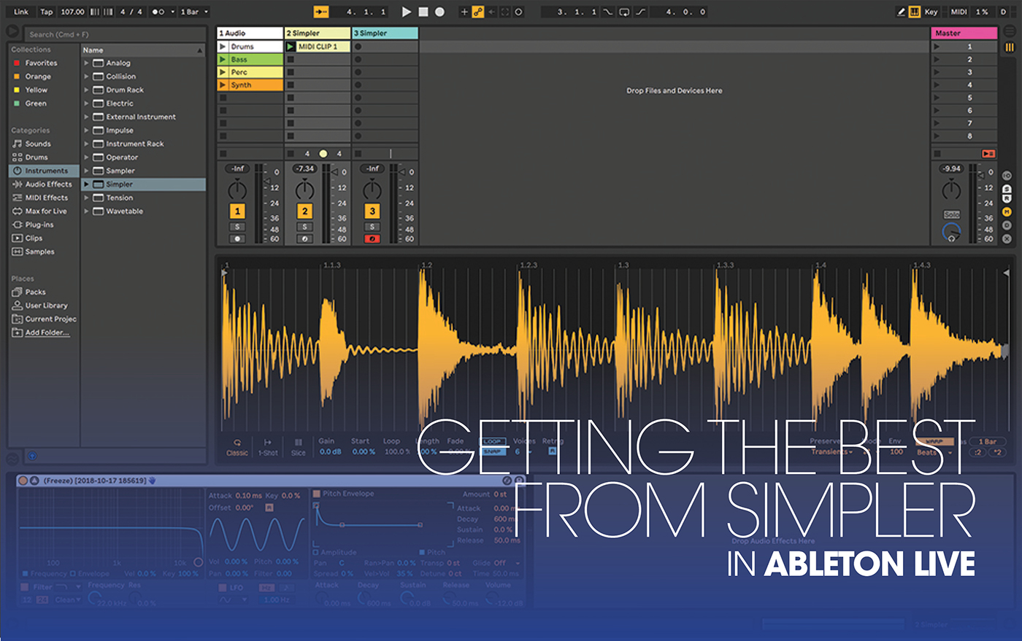This screenshot has width=1022, height=641.
Task: Select the 2 Simpler track header
Action: (x=318, y=33)
